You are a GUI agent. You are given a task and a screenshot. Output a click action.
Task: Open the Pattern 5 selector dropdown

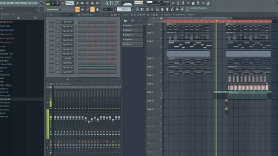coord(124,9)
